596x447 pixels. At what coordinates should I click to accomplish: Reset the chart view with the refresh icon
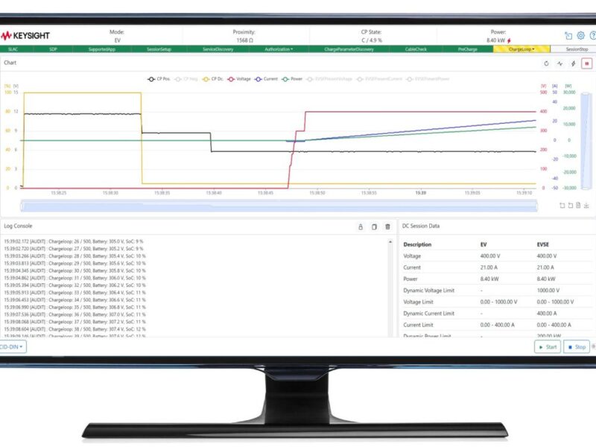(546, 64)
